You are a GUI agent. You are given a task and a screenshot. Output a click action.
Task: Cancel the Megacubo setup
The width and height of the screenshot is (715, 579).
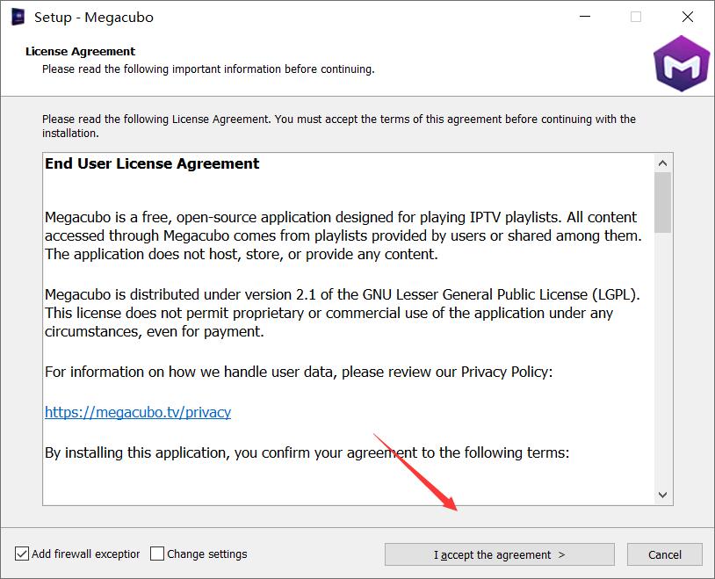664,554
